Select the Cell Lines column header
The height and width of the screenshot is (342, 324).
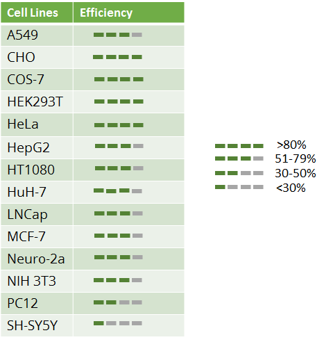point(37,13)
